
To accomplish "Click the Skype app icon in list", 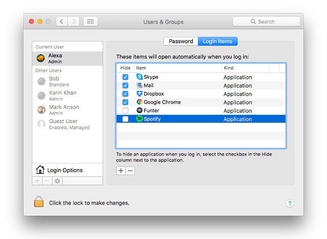I will [x=139, y=77].
